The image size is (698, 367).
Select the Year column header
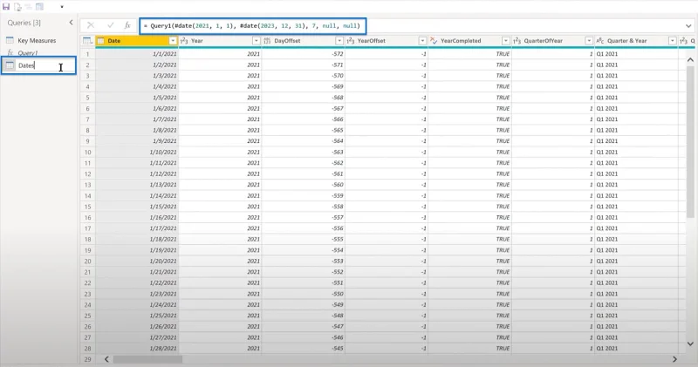coord(197,41)
